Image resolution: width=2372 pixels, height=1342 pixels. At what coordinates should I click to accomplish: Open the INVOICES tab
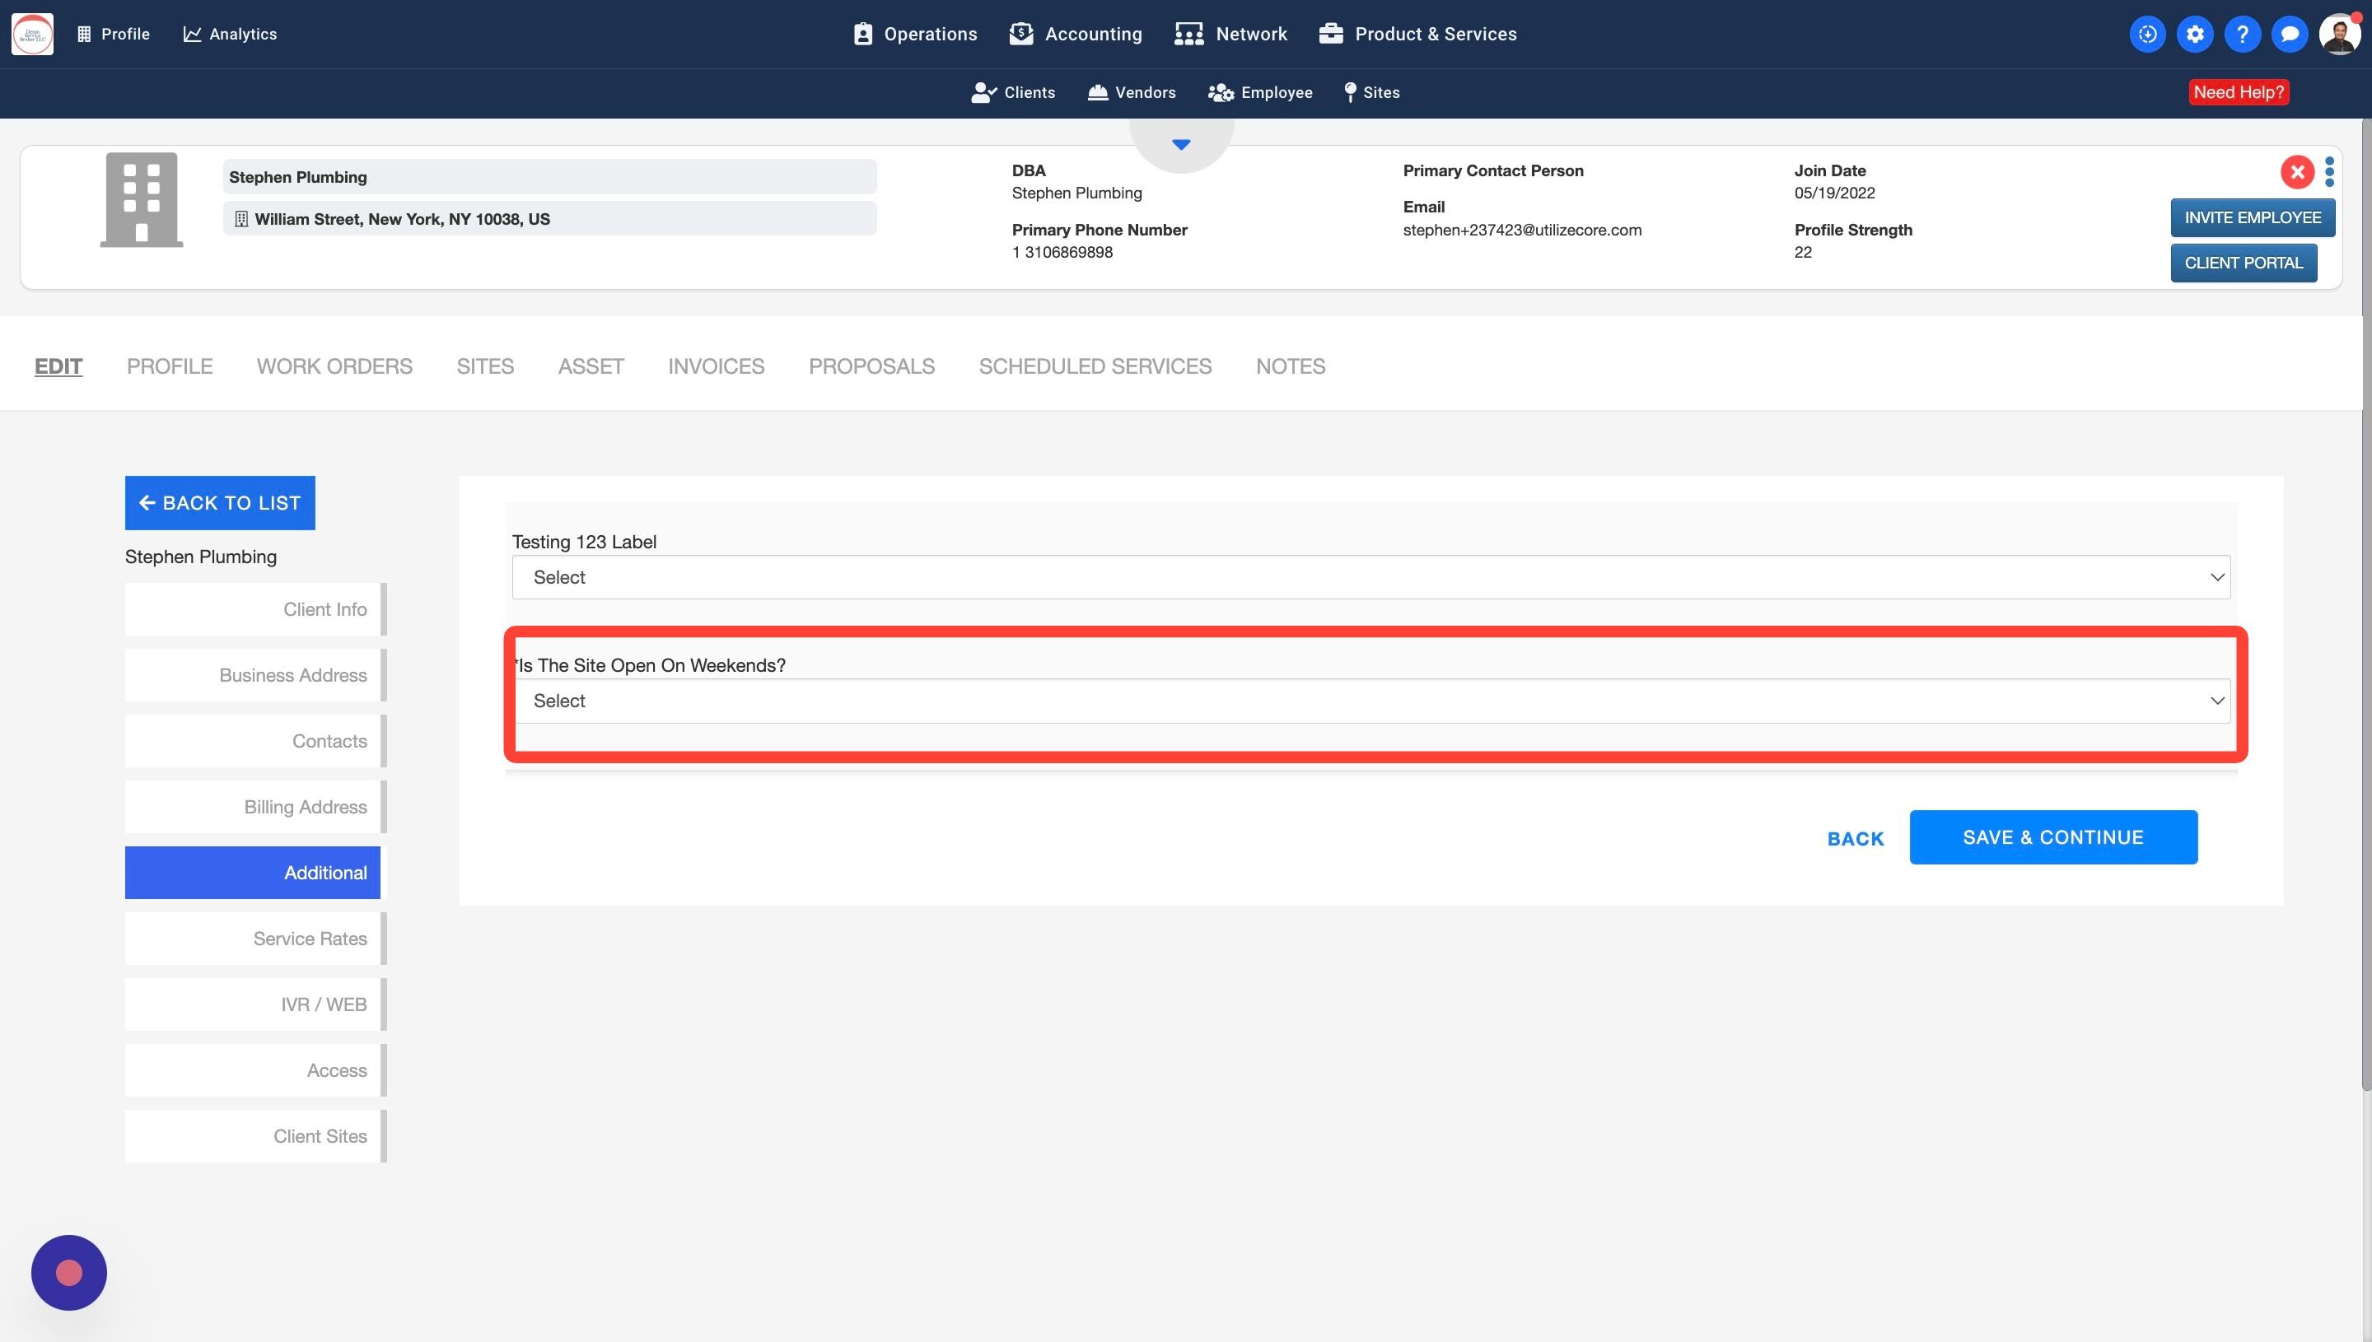point(716,366)
